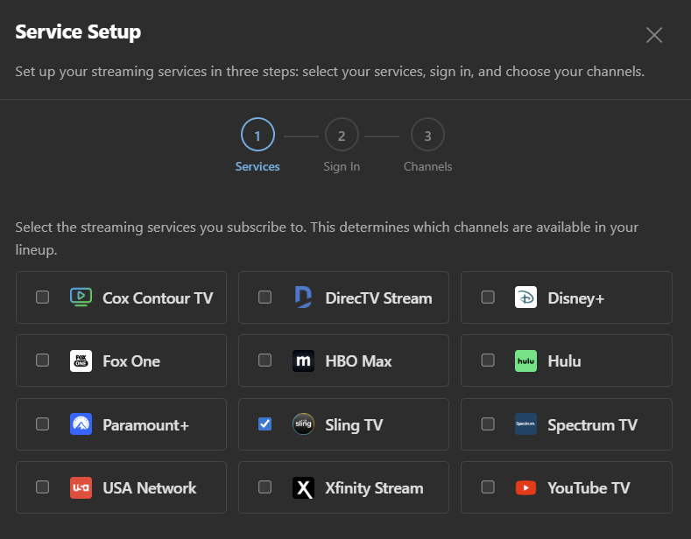This screenshot has width=691, height=539.
Task: Click the Fox One logo icon
Action: 81,360
